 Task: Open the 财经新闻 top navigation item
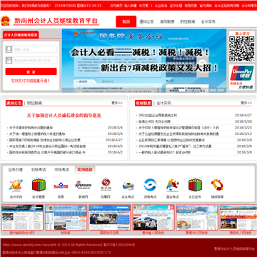188,21
